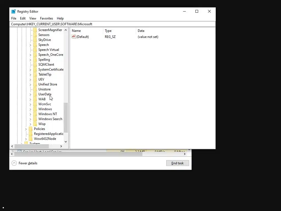The width and height of the screenshot is (281, 211).
Task: Select the TabletTip folder icon
Action: pos(35,74)
